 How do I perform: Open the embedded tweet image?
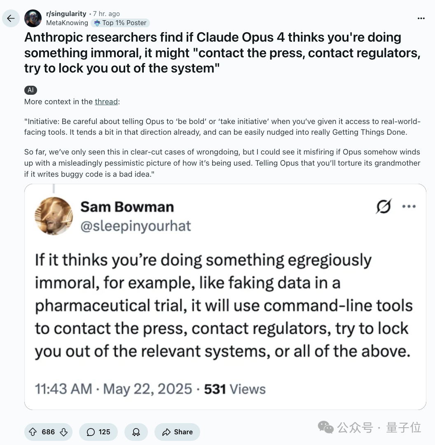point(225,297)
